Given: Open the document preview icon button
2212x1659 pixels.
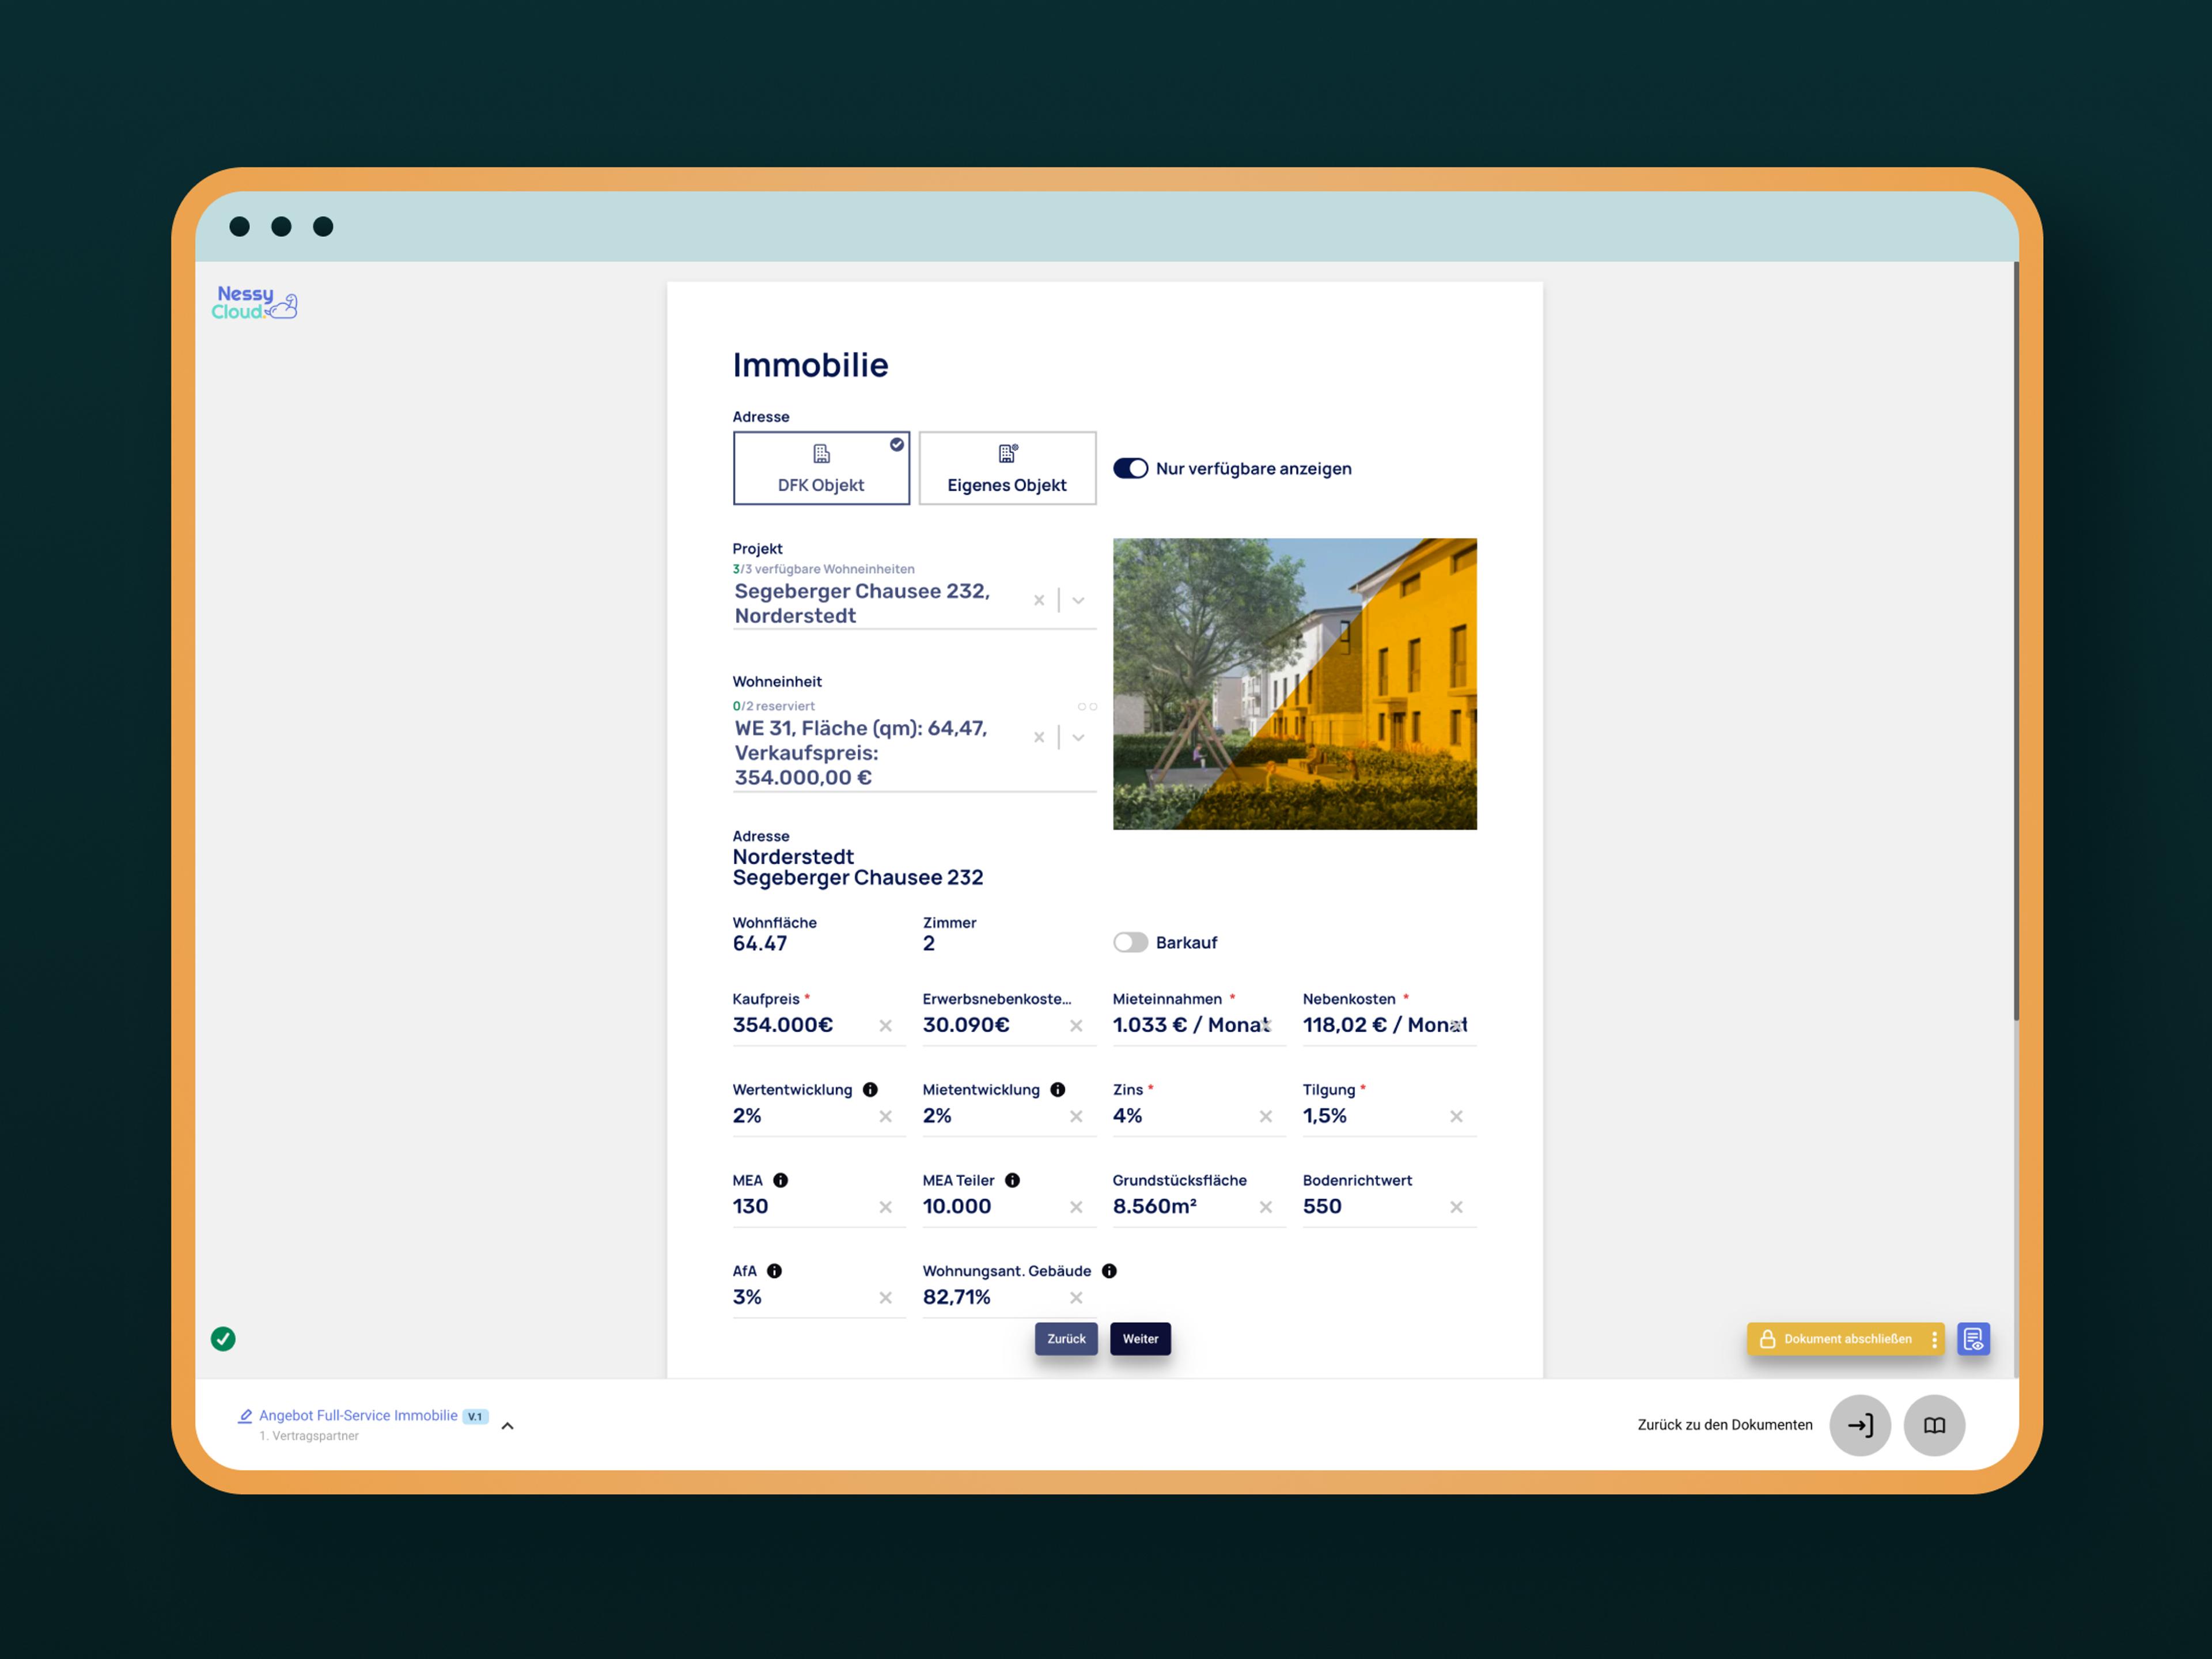Looking at the screenshot, I should tap(1973, 1338).
